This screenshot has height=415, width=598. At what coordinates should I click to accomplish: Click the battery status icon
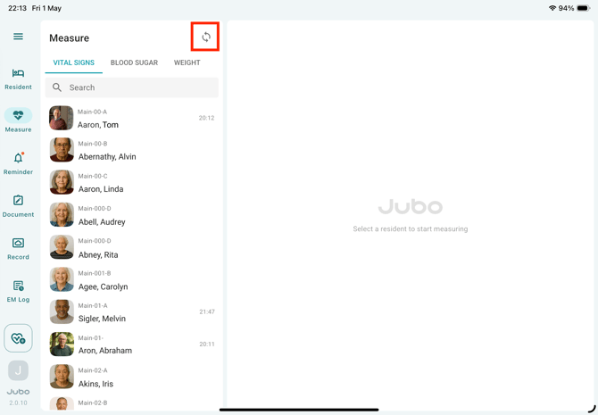(584, 8)
